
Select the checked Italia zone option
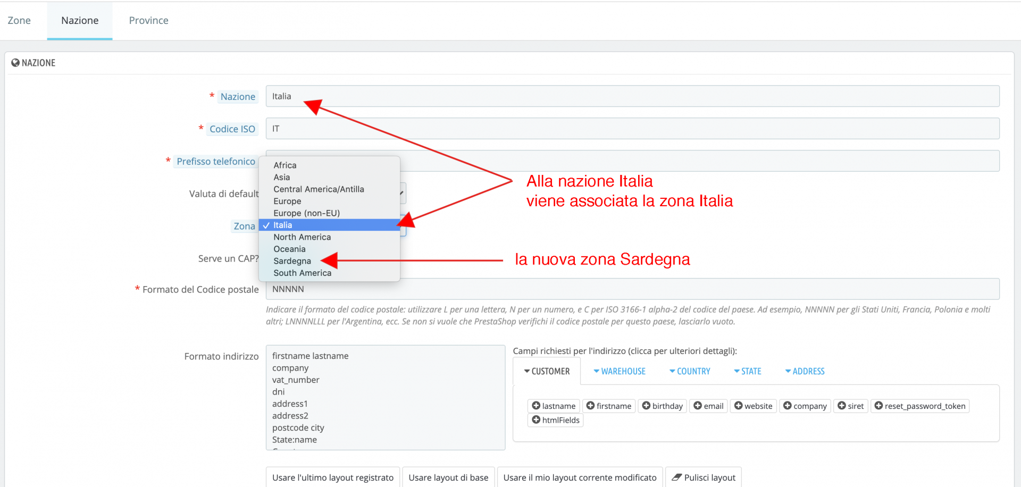click(x=329, y=225)
